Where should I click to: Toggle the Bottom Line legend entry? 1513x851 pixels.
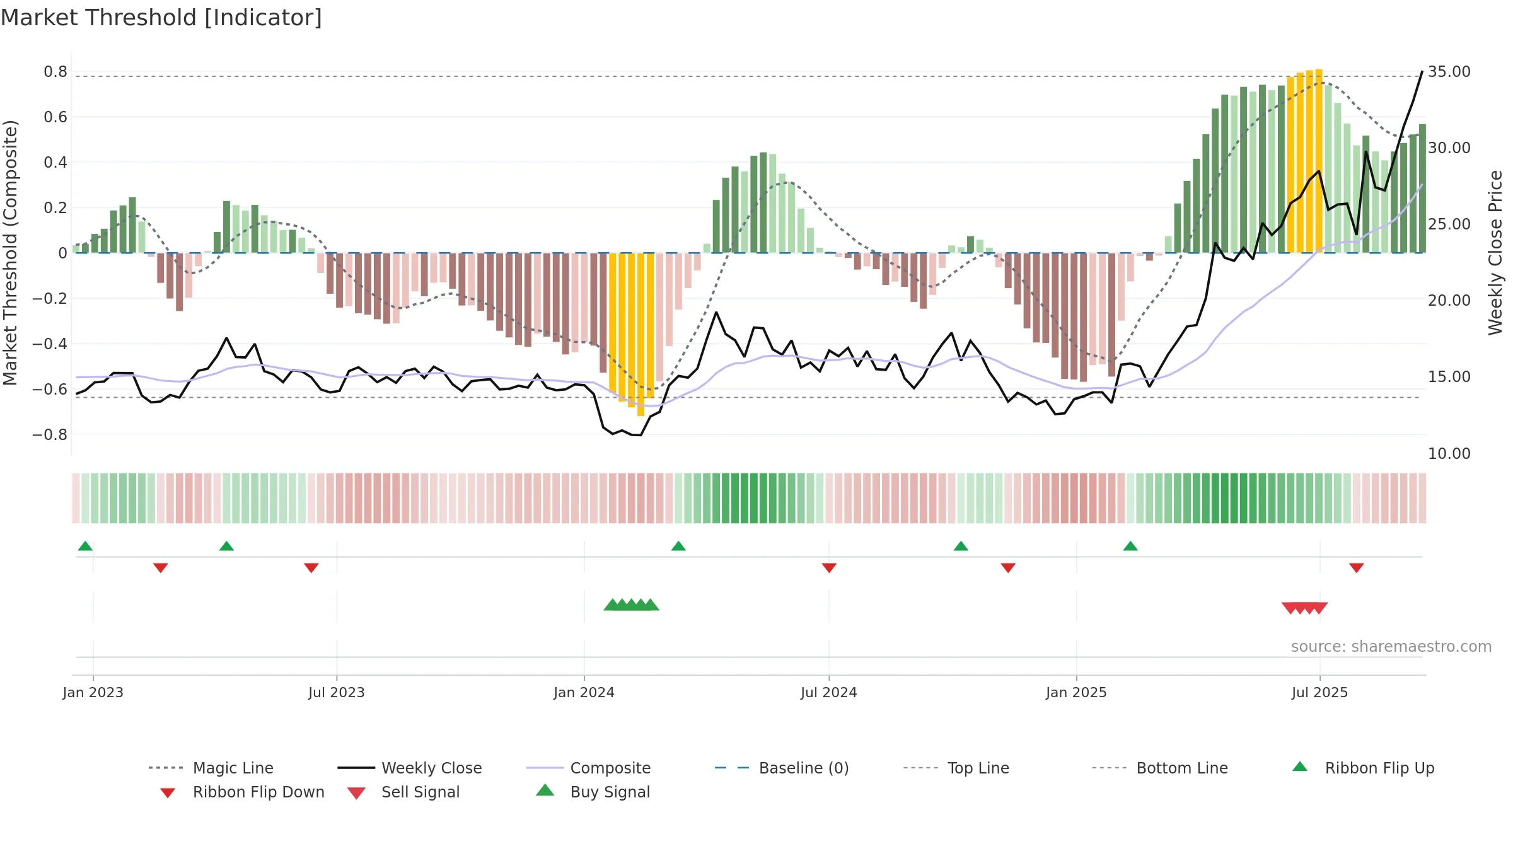pos(1160,768)
